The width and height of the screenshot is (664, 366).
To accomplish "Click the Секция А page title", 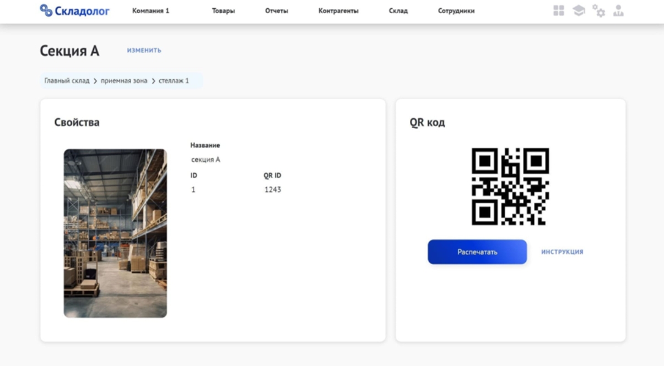I will (x=69, y=51).
